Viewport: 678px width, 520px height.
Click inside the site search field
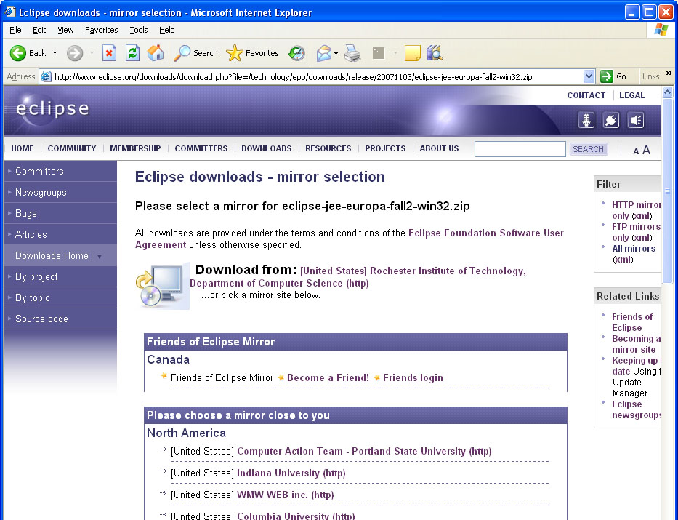point(519,148)
